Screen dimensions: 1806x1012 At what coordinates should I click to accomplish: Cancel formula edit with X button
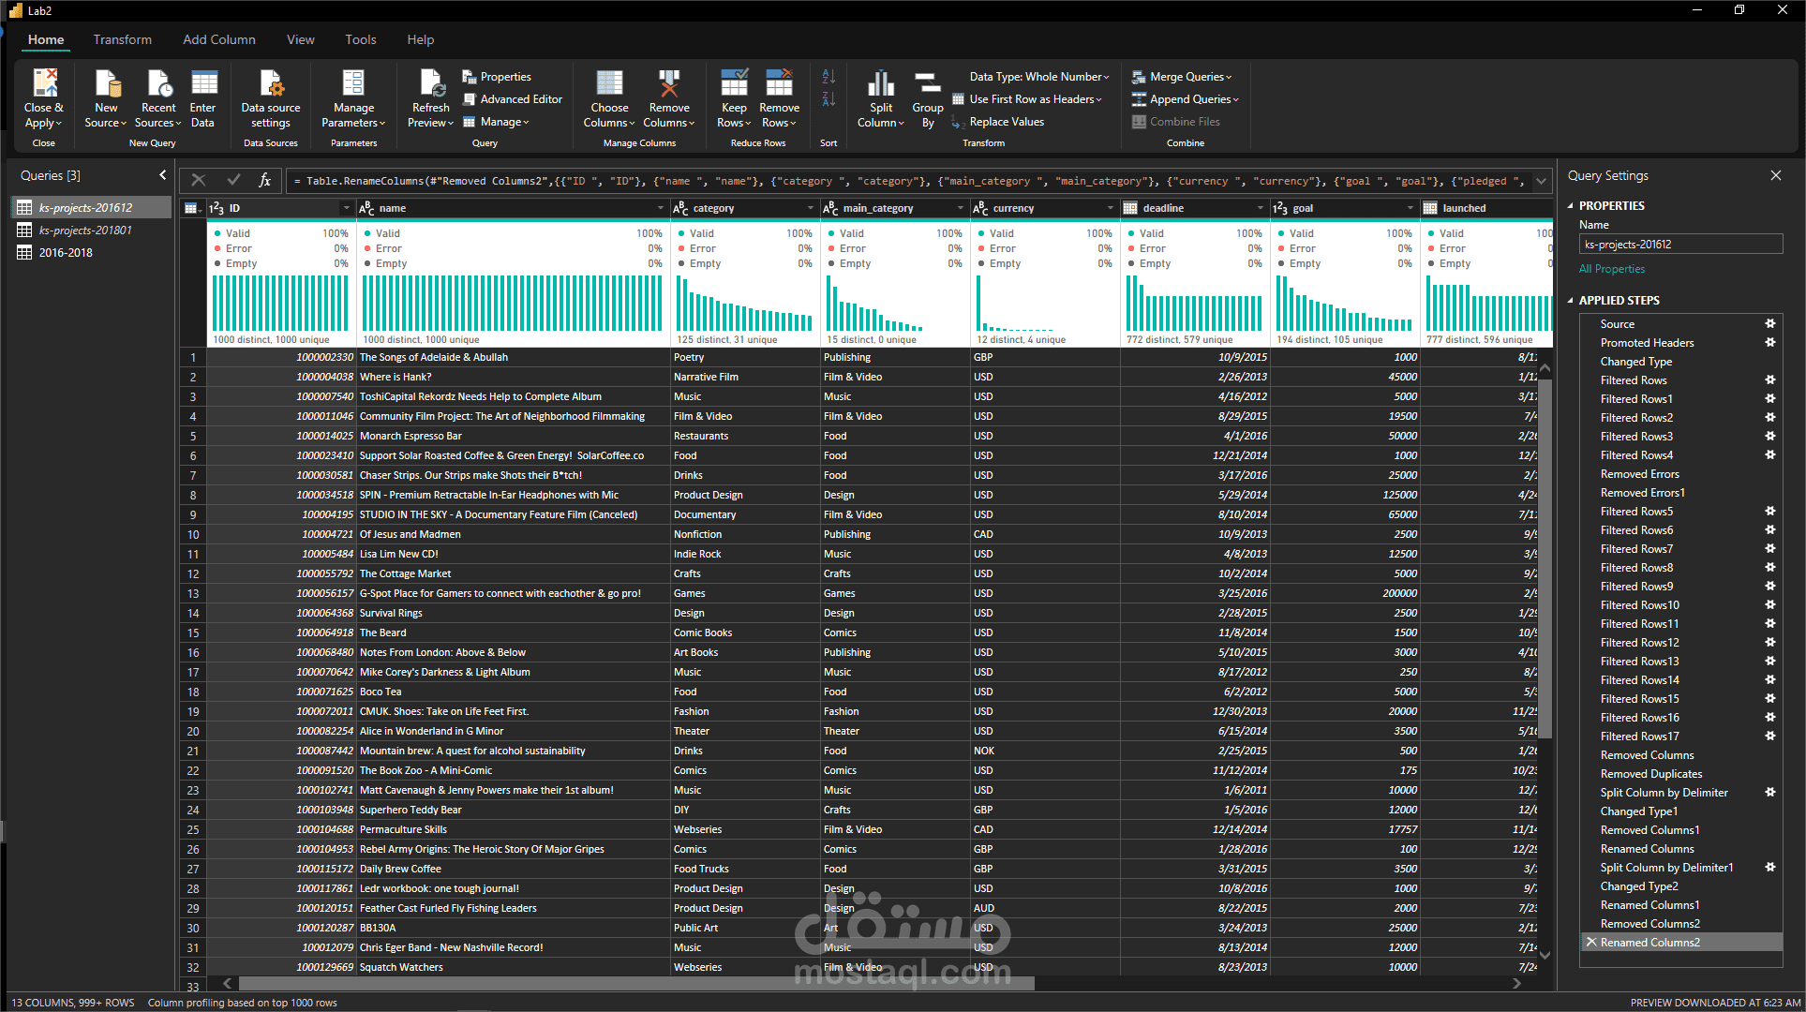(199, 180)
